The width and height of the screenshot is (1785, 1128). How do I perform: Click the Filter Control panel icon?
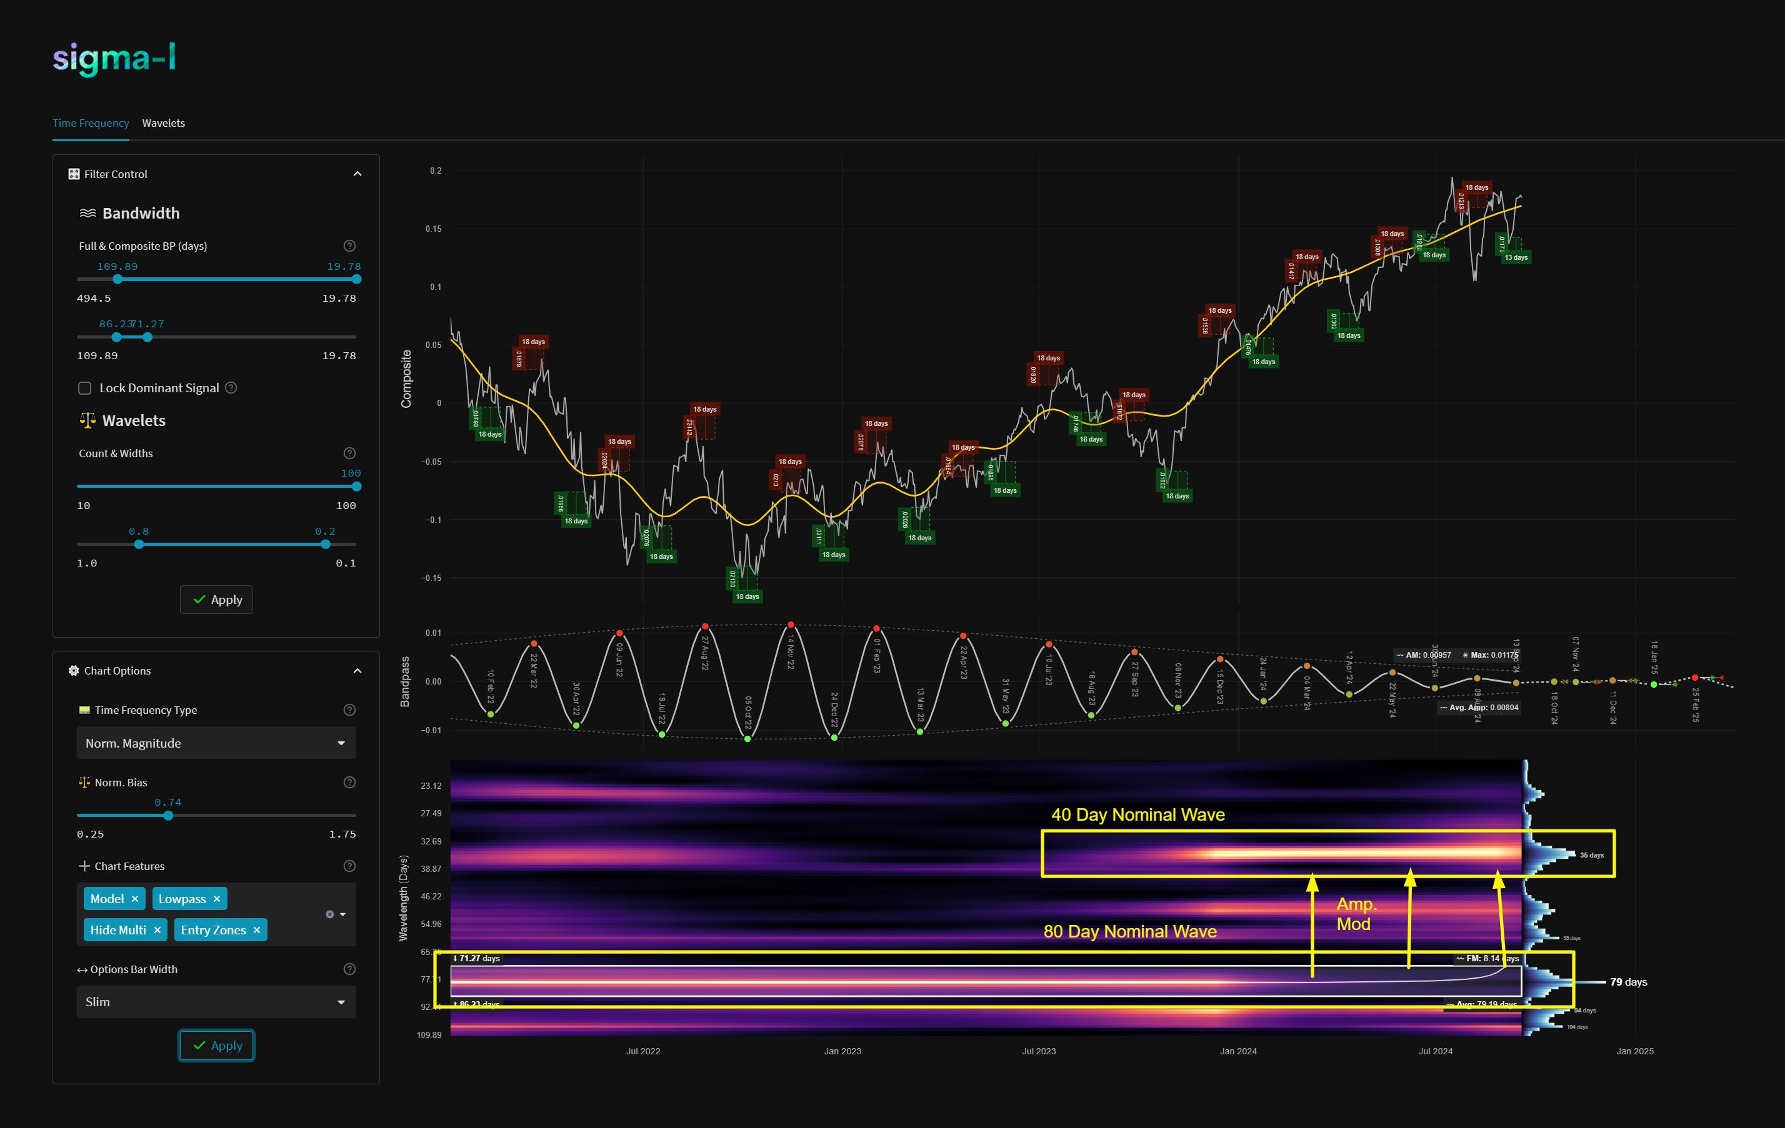tap(74, 174)
